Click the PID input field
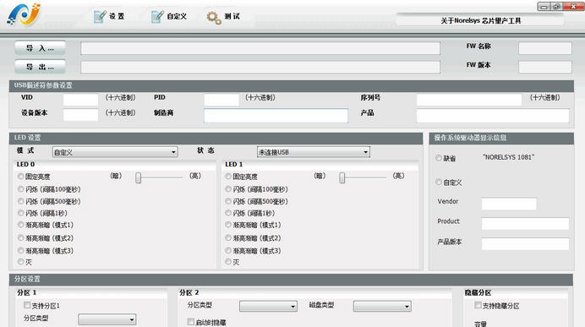 (x=221, y=99)
